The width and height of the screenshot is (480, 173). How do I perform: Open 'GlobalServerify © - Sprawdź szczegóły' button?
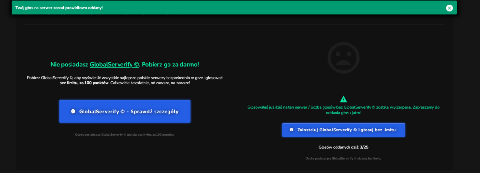click(125, 111)
